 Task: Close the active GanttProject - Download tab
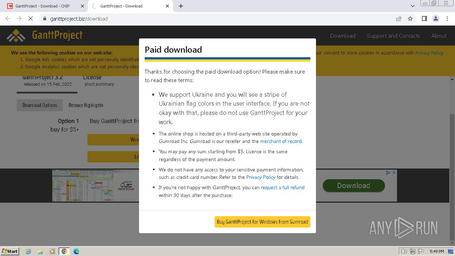click(x=167, y=6)
